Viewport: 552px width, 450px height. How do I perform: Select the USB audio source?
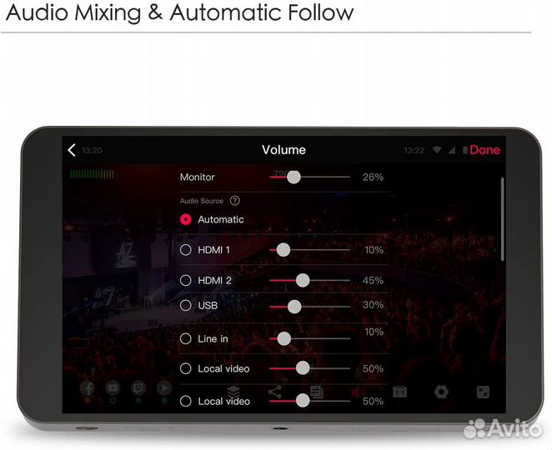[x=186, y=305]
